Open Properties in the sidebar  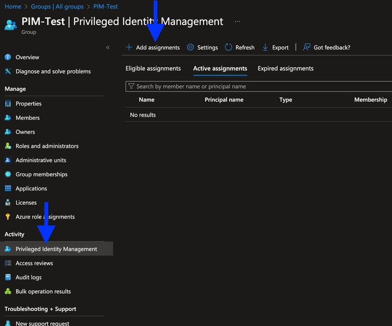point(29,103)
